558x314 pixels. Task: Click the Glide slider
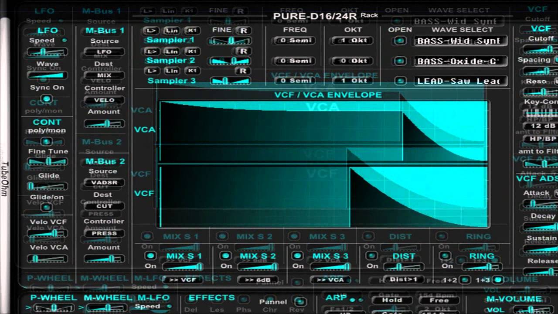point(47,187)
